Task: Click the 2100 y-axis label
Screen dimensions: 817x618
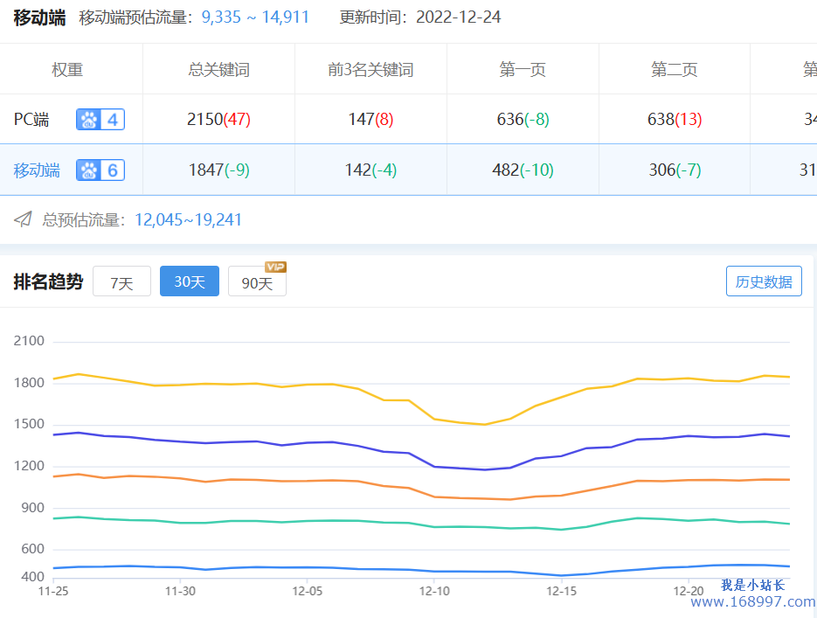Action: tap(29, 341)
